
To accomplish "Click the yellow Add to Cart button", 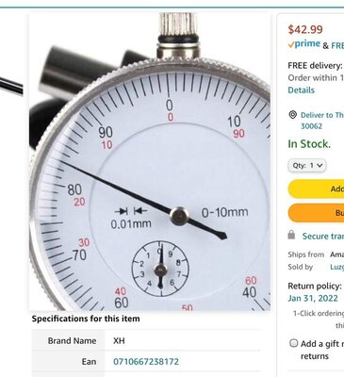I will [316, 188].
